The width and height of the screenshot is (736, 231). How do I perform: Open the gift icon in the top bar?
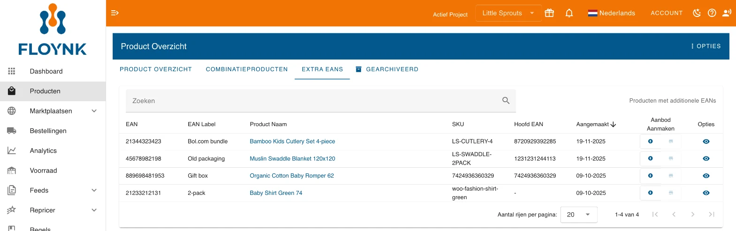coord(549,13)
